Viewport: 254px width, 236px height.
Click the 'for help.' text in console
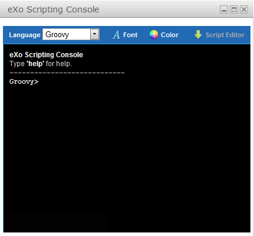[x=59, y=64]
